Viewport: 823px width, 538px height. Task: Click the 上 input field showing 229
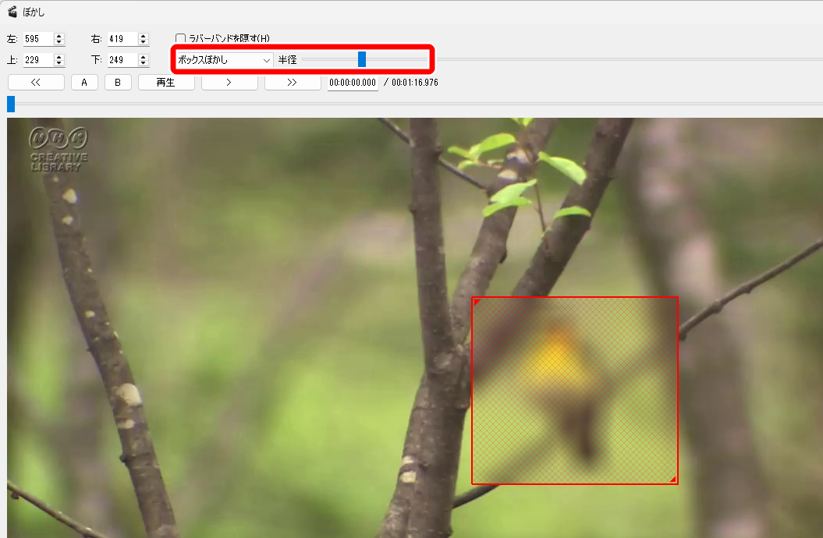click(38, 60)
